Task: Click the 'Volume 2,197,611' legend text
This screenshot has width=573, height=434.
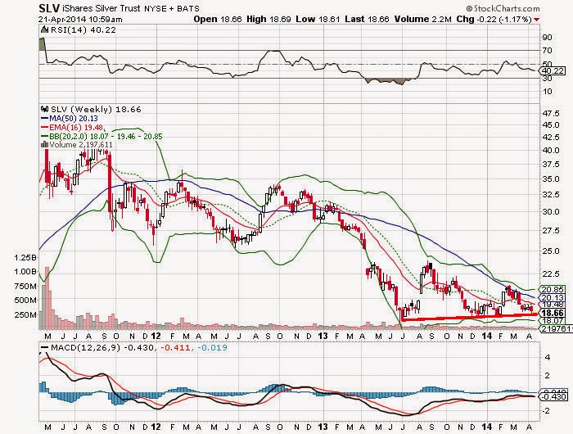Action: coord(81,145)
